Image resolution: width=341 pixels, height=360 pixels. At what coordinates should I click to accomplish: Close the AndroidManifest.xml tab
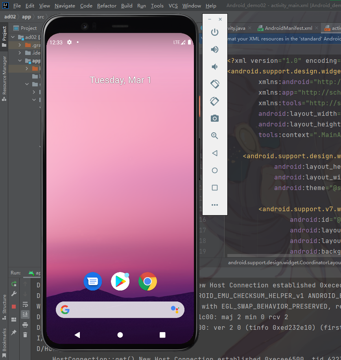point(317,28)
